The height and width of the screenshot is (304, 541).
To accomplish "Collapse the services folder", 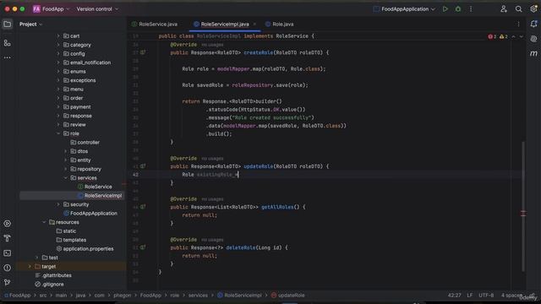I will (66, 178).
